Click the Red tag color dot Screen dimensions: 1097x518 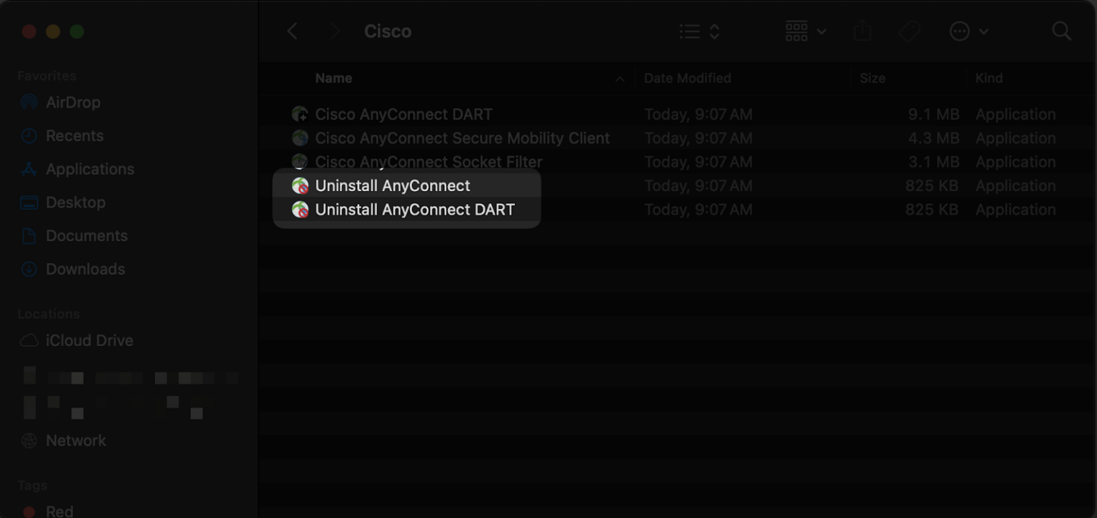[x=29, y=509]
